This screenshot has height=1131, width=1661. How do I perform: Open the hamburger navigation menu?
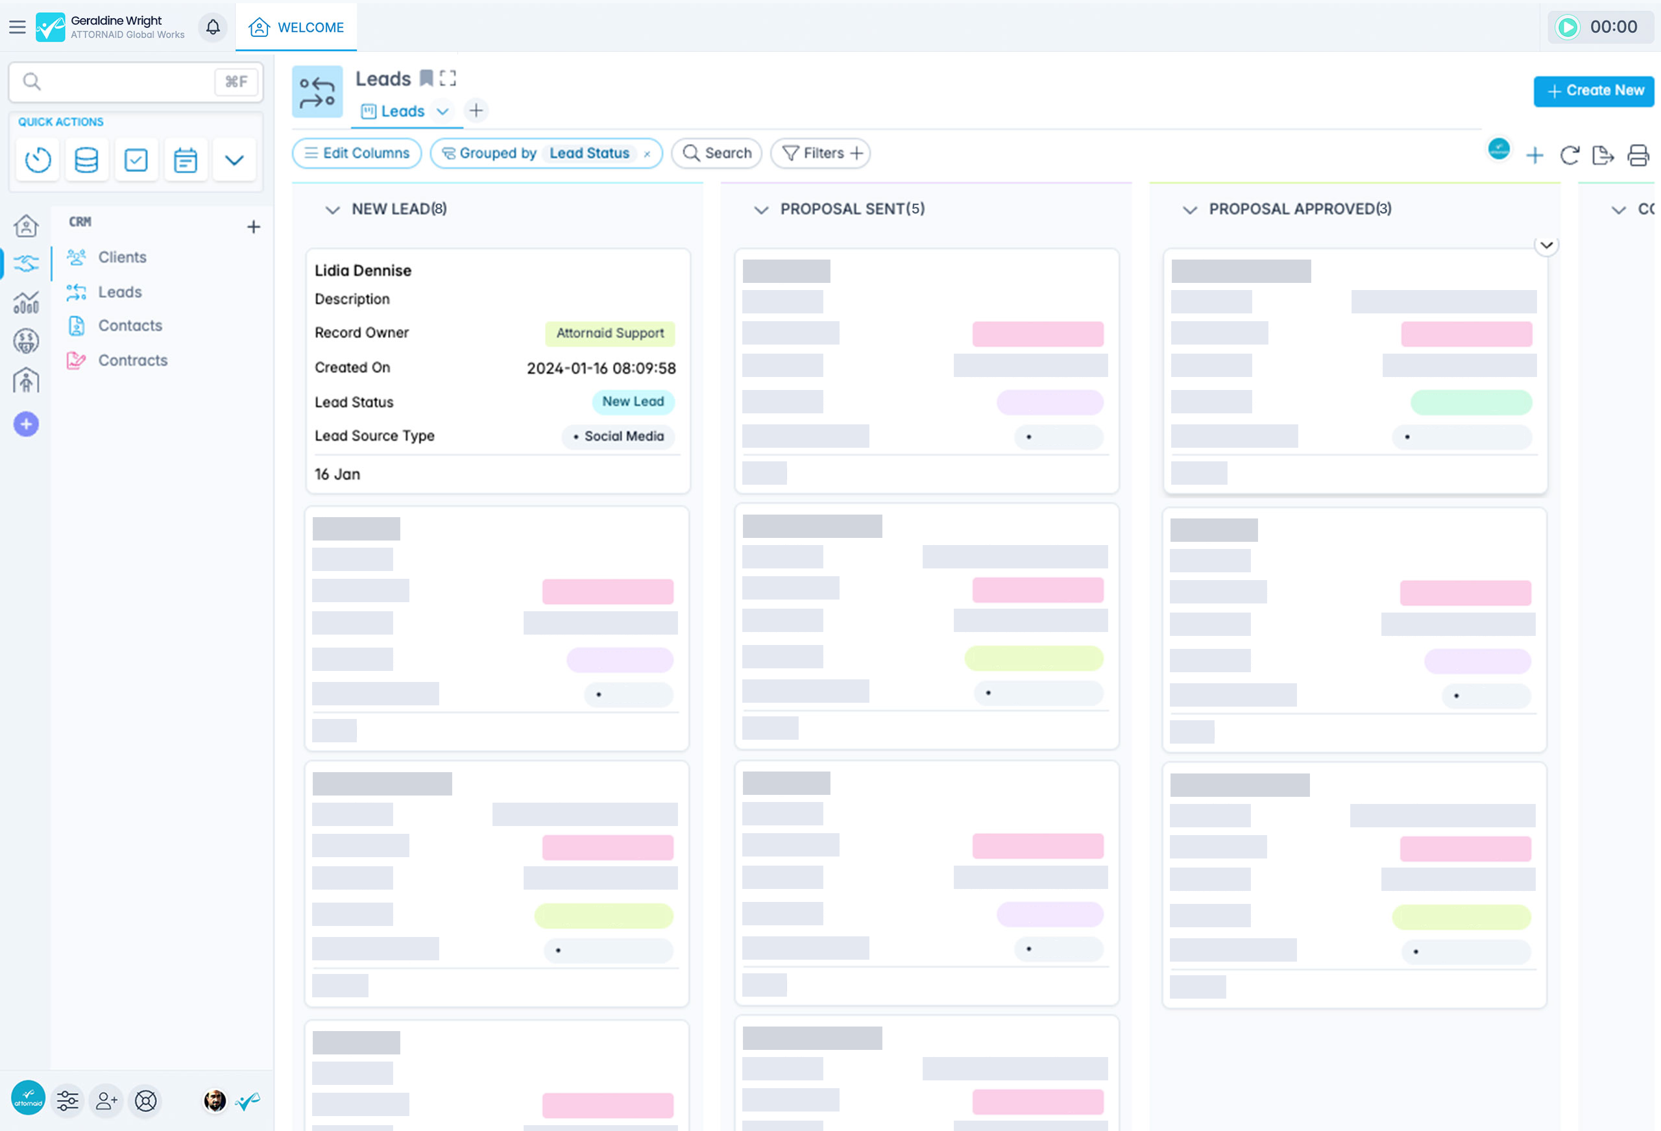pyautogui.click(x=17, y=27)
